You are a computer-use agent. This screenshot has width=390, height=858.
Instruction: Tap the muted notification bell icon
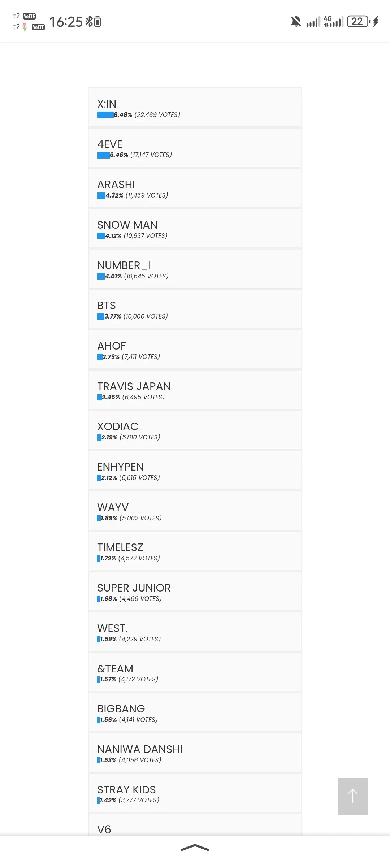point(296,22)
